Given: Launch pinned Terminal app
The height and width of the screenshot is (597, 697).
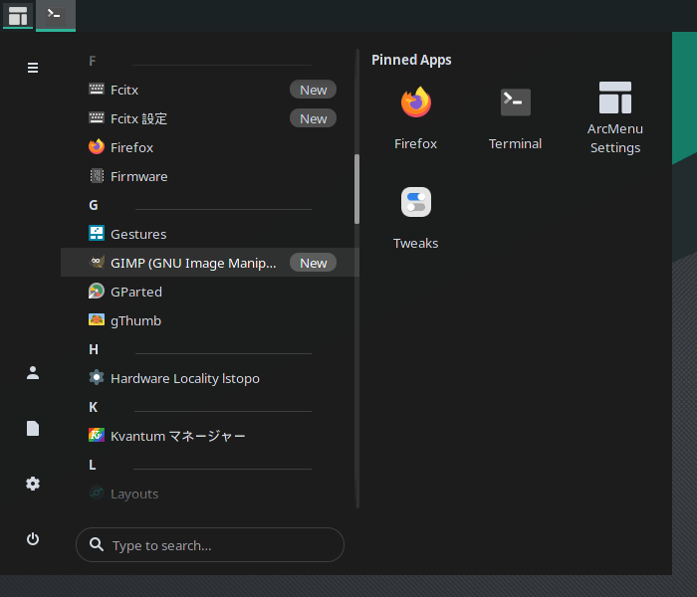Looking at the screenshot, I should pos(515,119).
